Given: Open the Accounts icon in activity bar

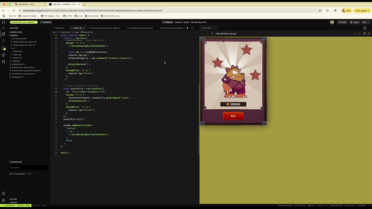Looking at the screenshot, I should click(3, 194).
